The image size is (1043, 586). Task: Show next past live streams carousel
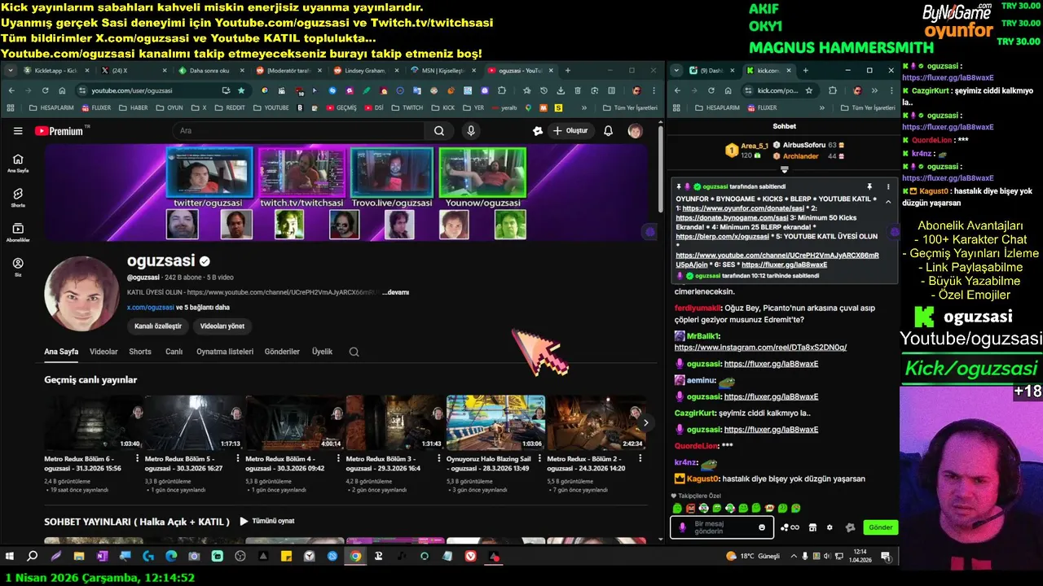click(645, 422)
